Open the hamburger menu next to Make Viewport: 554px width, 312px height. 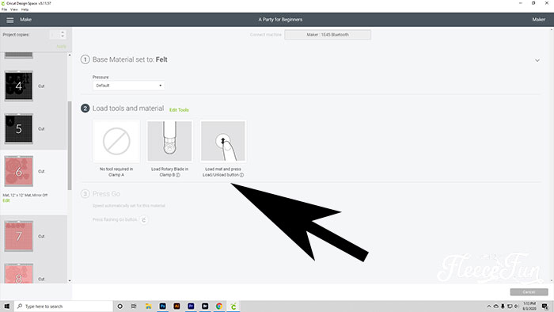(9, 20)
